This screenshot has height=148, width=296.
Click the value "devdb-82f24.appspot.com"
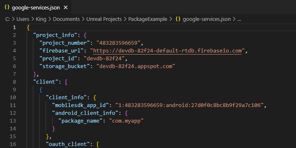(136, 66)
